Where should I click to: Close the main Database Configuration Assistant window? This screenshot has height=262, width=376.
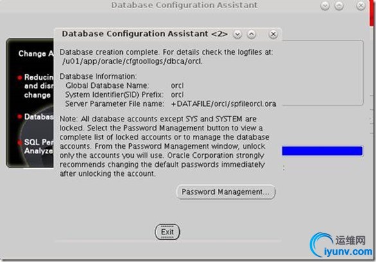coord(361,5)
